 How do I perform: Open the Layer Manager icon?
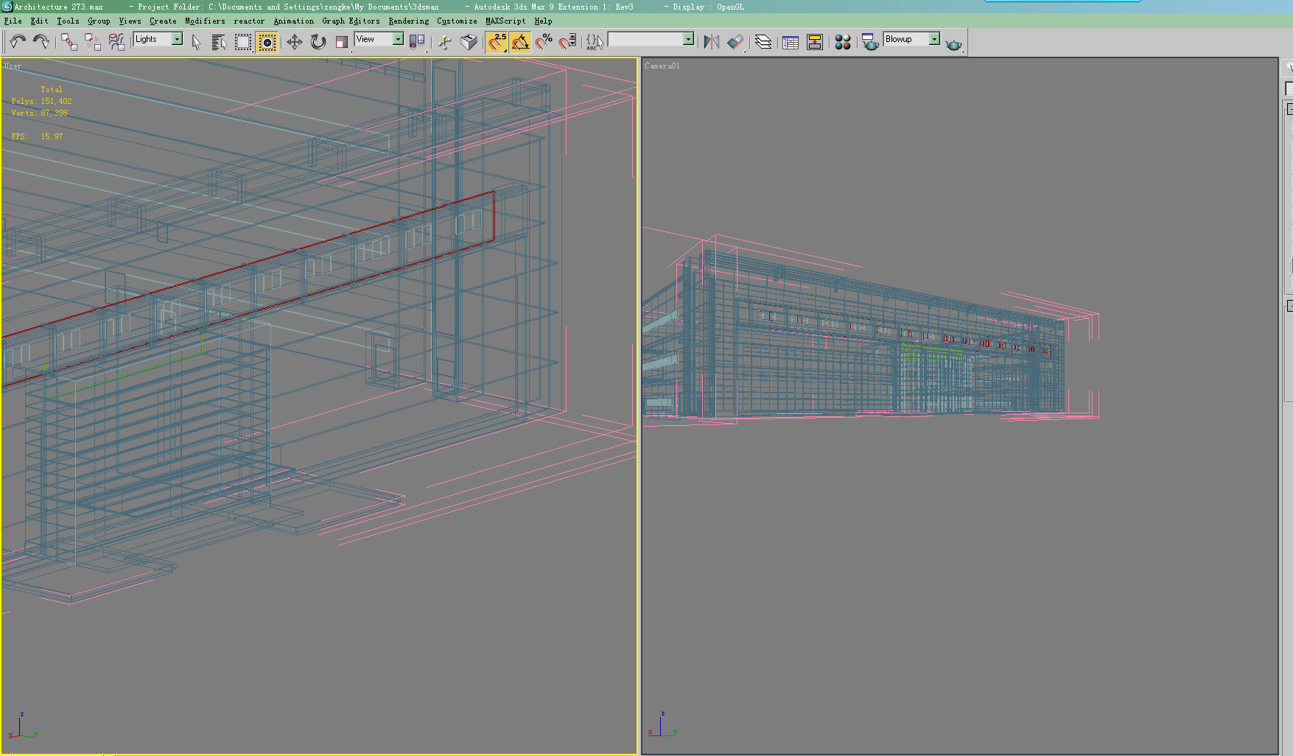click(763, 42)
